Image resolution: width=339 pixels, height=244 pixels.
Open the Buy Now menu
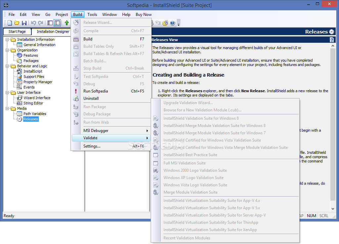[144, 15]
